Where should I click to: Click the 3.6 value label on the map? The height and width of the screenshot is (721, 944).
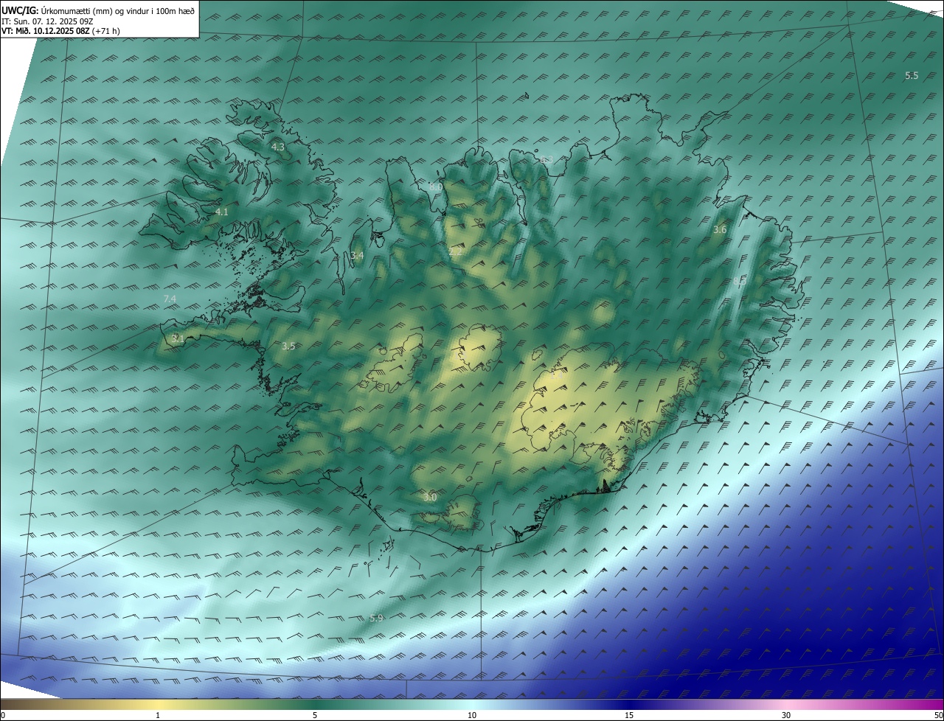[720, 230]
